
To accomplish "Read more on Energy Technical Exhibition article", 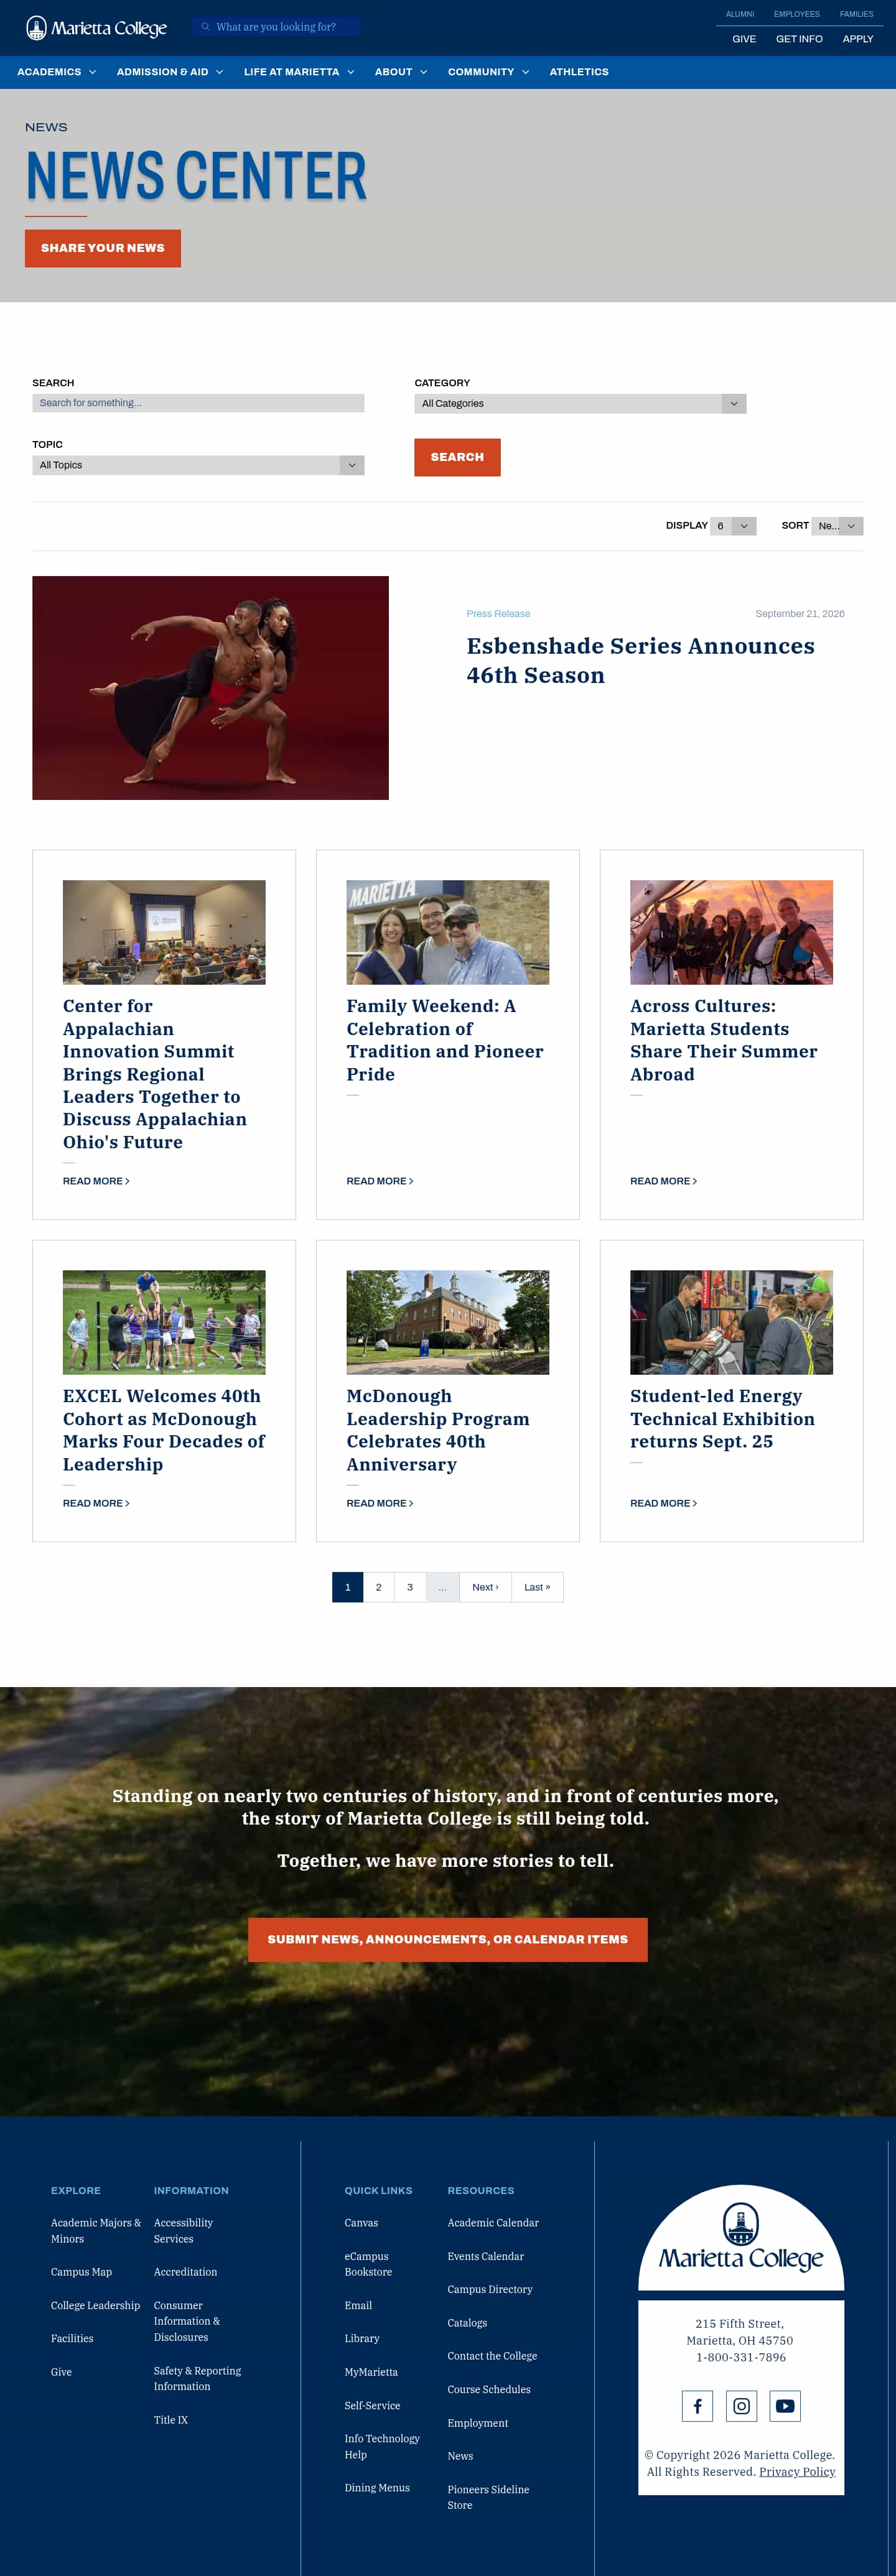I will coord(664,1503).
